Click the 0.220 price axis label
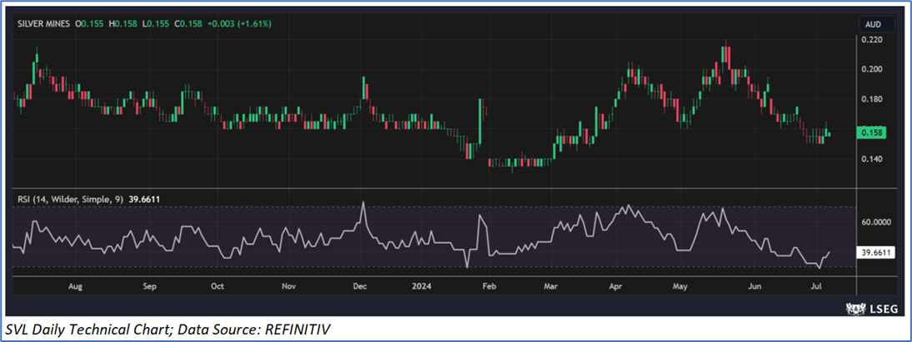The image size is (912, 342). point(871,39)
